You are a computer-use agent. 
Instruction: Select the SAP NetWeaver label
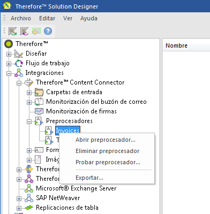(58, 198)
